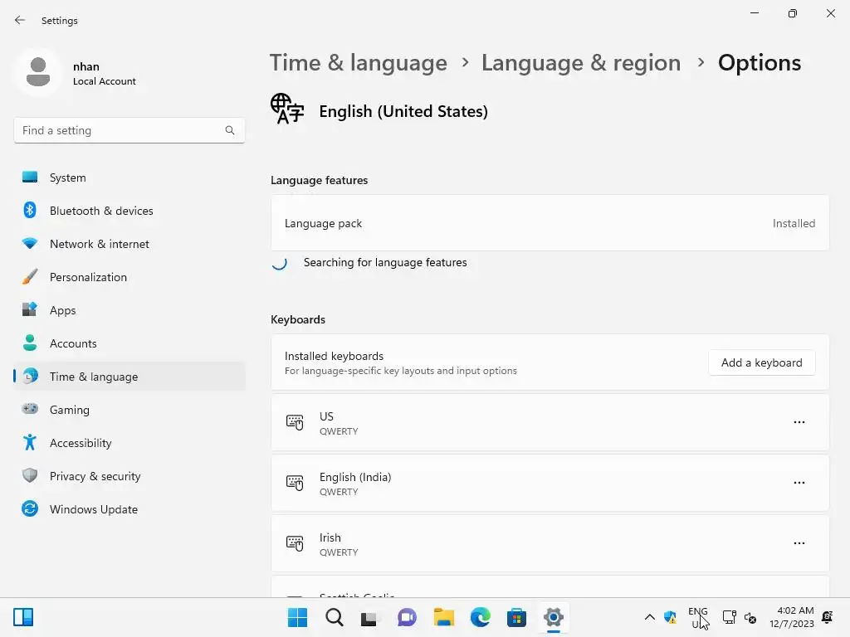The height and width of the screenshot is (637, 850).
Task: Select the Time & language globe clock icon
Action: tap(31, 376)
